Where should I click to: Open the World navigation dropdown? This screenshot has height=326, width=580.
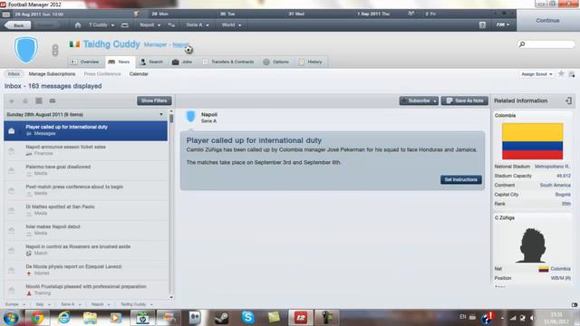[231, 25]
